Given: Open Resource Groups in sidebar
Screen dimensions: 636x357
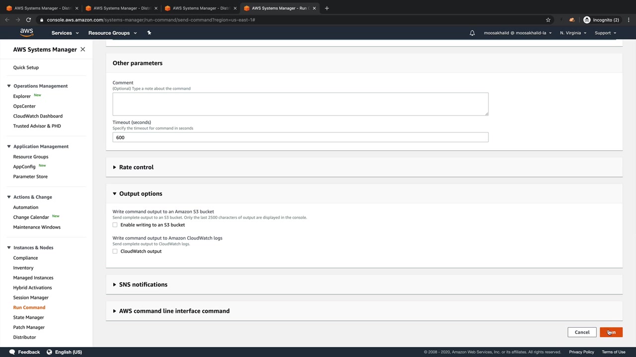Looking at the screenshot, I should [31, 157].
